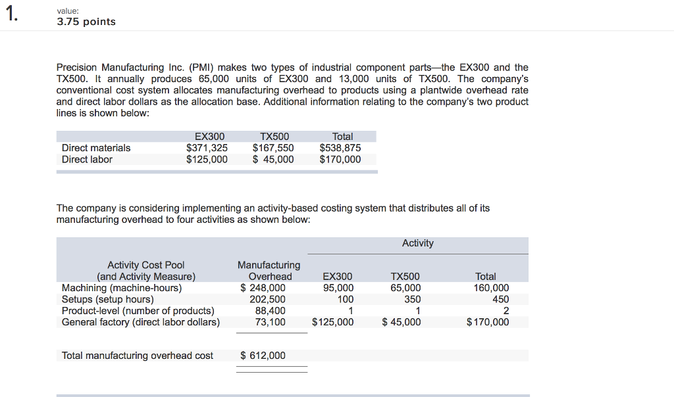Click the EX300 column header in first table

(x=209, y=136)
